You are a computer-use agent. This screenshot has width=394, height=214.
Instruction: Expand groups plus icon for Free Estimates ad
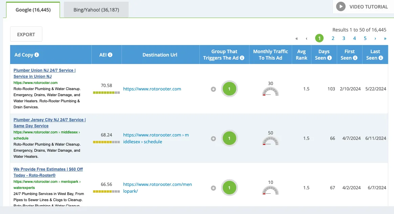click(213, 188)
